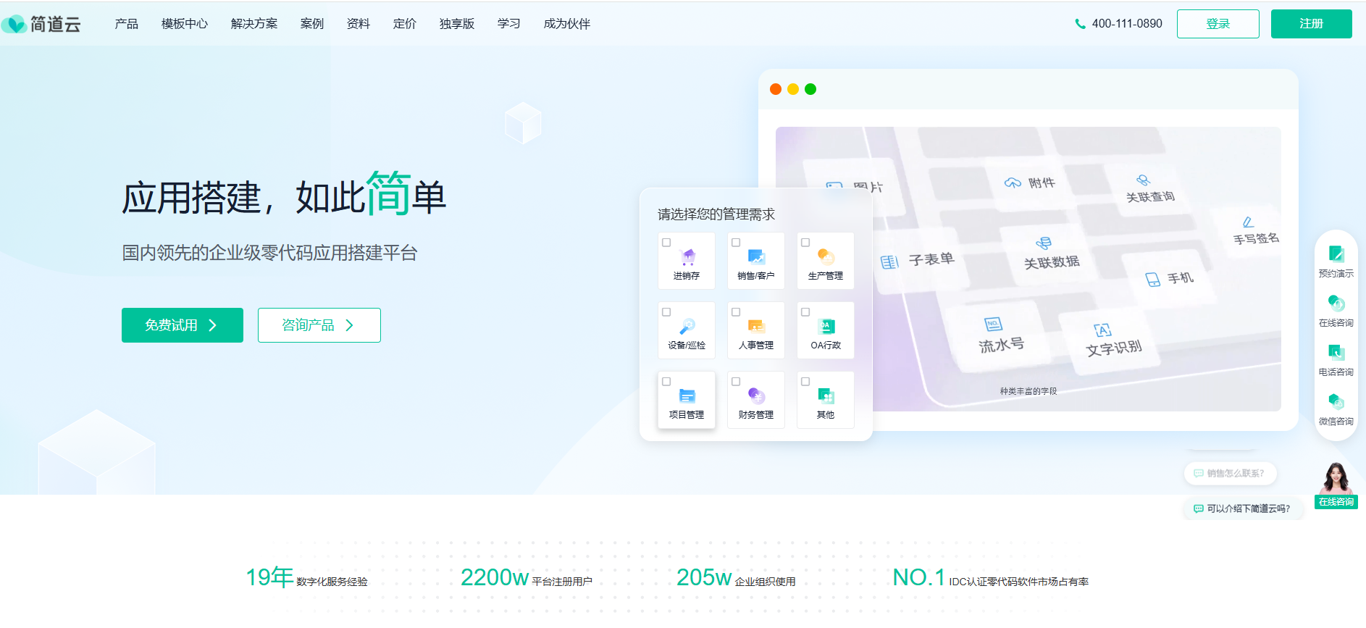Click the OA行政 document icon
The image size is (1366, 628).
coord(826,326)
